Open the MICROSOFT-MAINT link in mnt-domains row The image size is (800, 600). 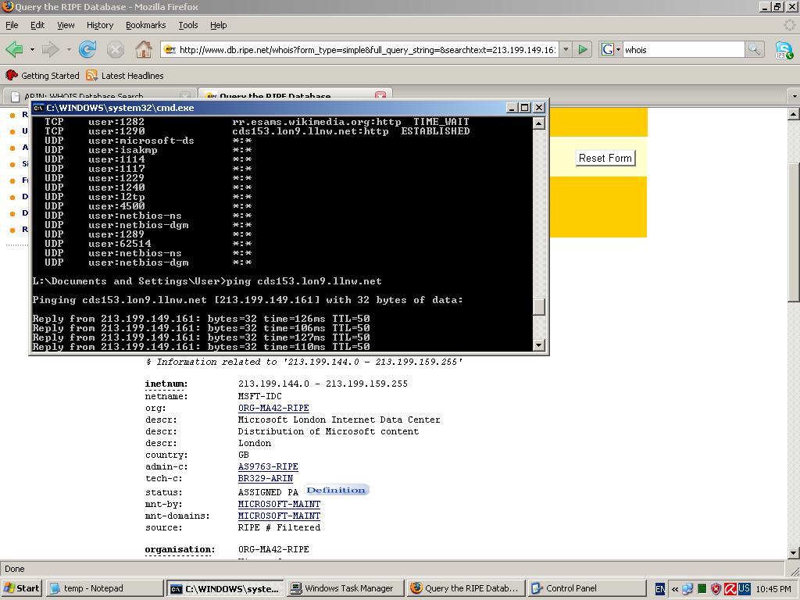pos(279,516)
